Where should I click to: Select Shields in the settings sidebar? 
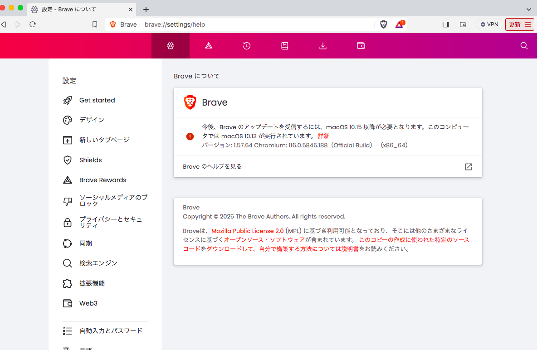click(90, 160)
